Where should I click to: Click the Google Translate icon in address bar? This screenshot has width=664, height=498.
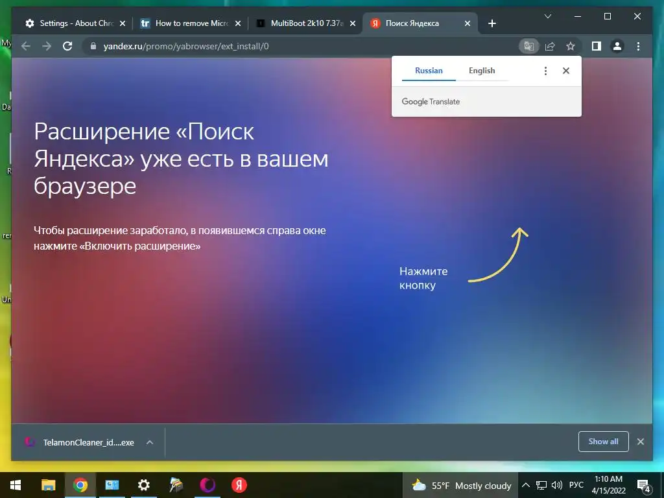529,46
